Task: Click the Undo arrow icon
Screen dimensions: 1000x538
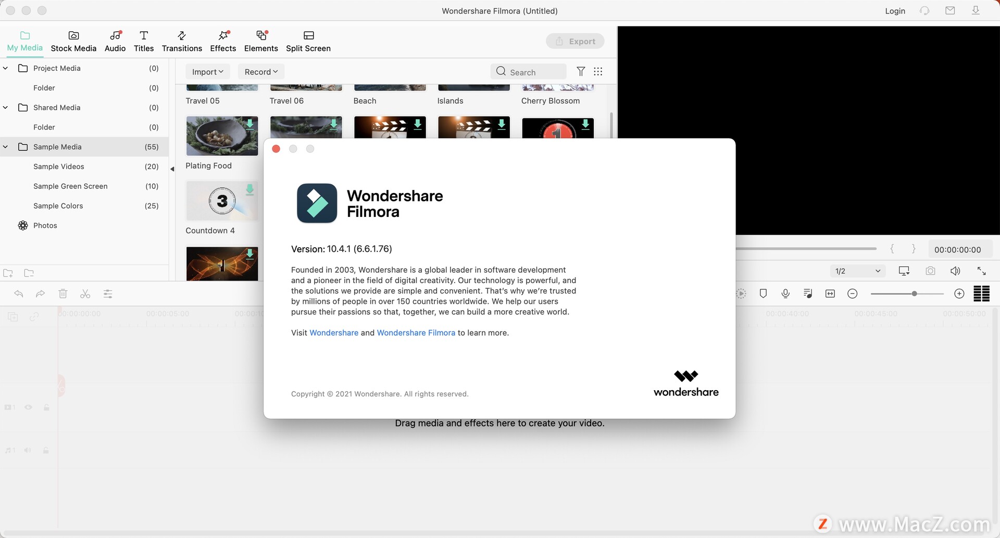Action: 19,294
